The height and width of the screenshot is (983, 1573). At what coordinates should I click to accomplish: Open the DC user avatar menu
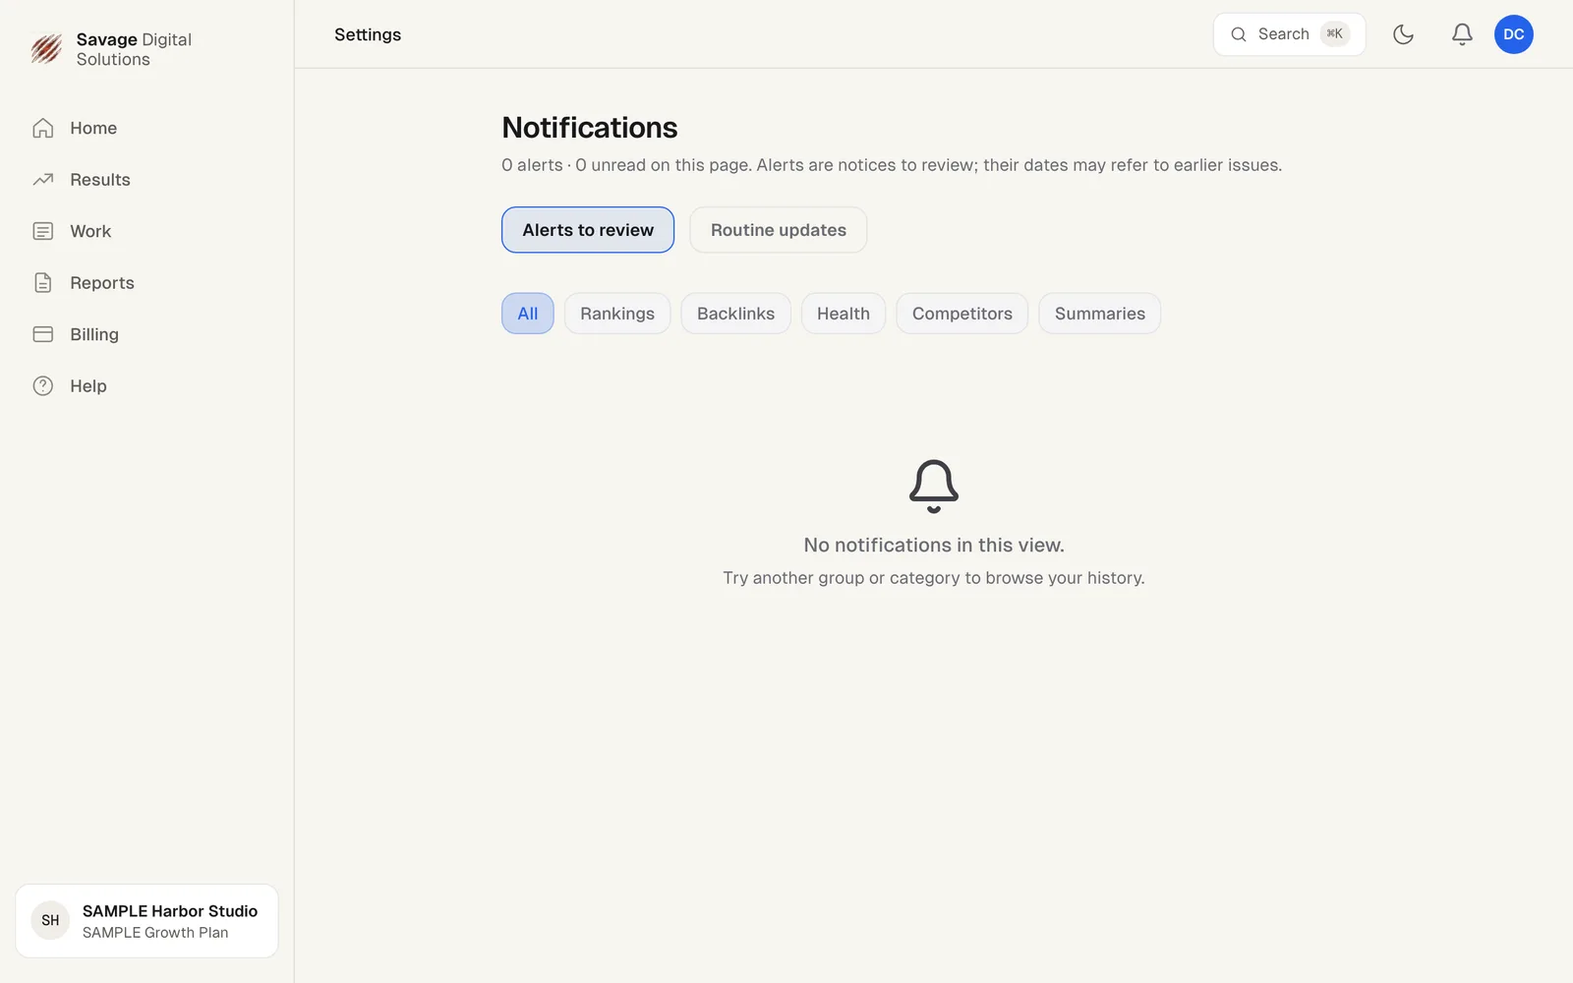coord(1514,34)
